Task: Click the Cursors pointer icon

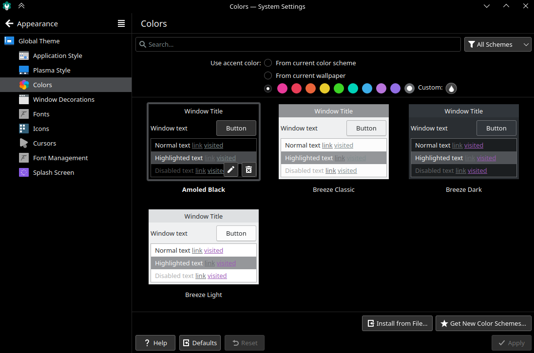Action: (x=24, y=143)
